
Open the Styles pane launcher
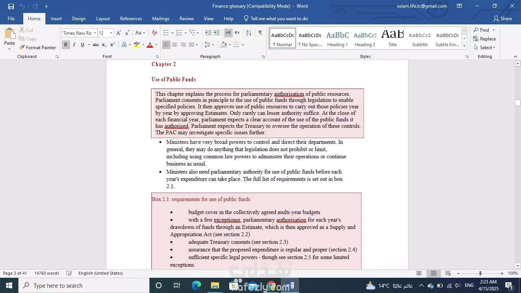click(467, 57)
